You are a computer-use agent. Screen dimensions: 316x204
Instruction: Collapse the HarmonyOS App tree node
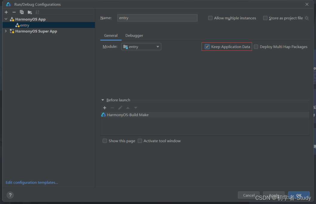[6, 19]
